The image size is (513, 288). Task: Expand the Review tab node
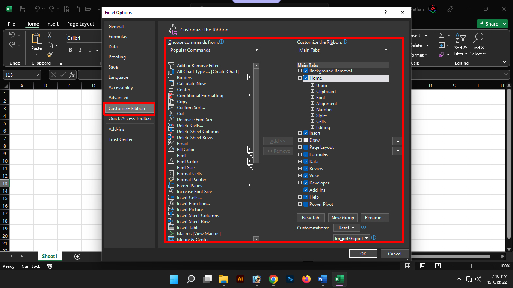[300, 169]
